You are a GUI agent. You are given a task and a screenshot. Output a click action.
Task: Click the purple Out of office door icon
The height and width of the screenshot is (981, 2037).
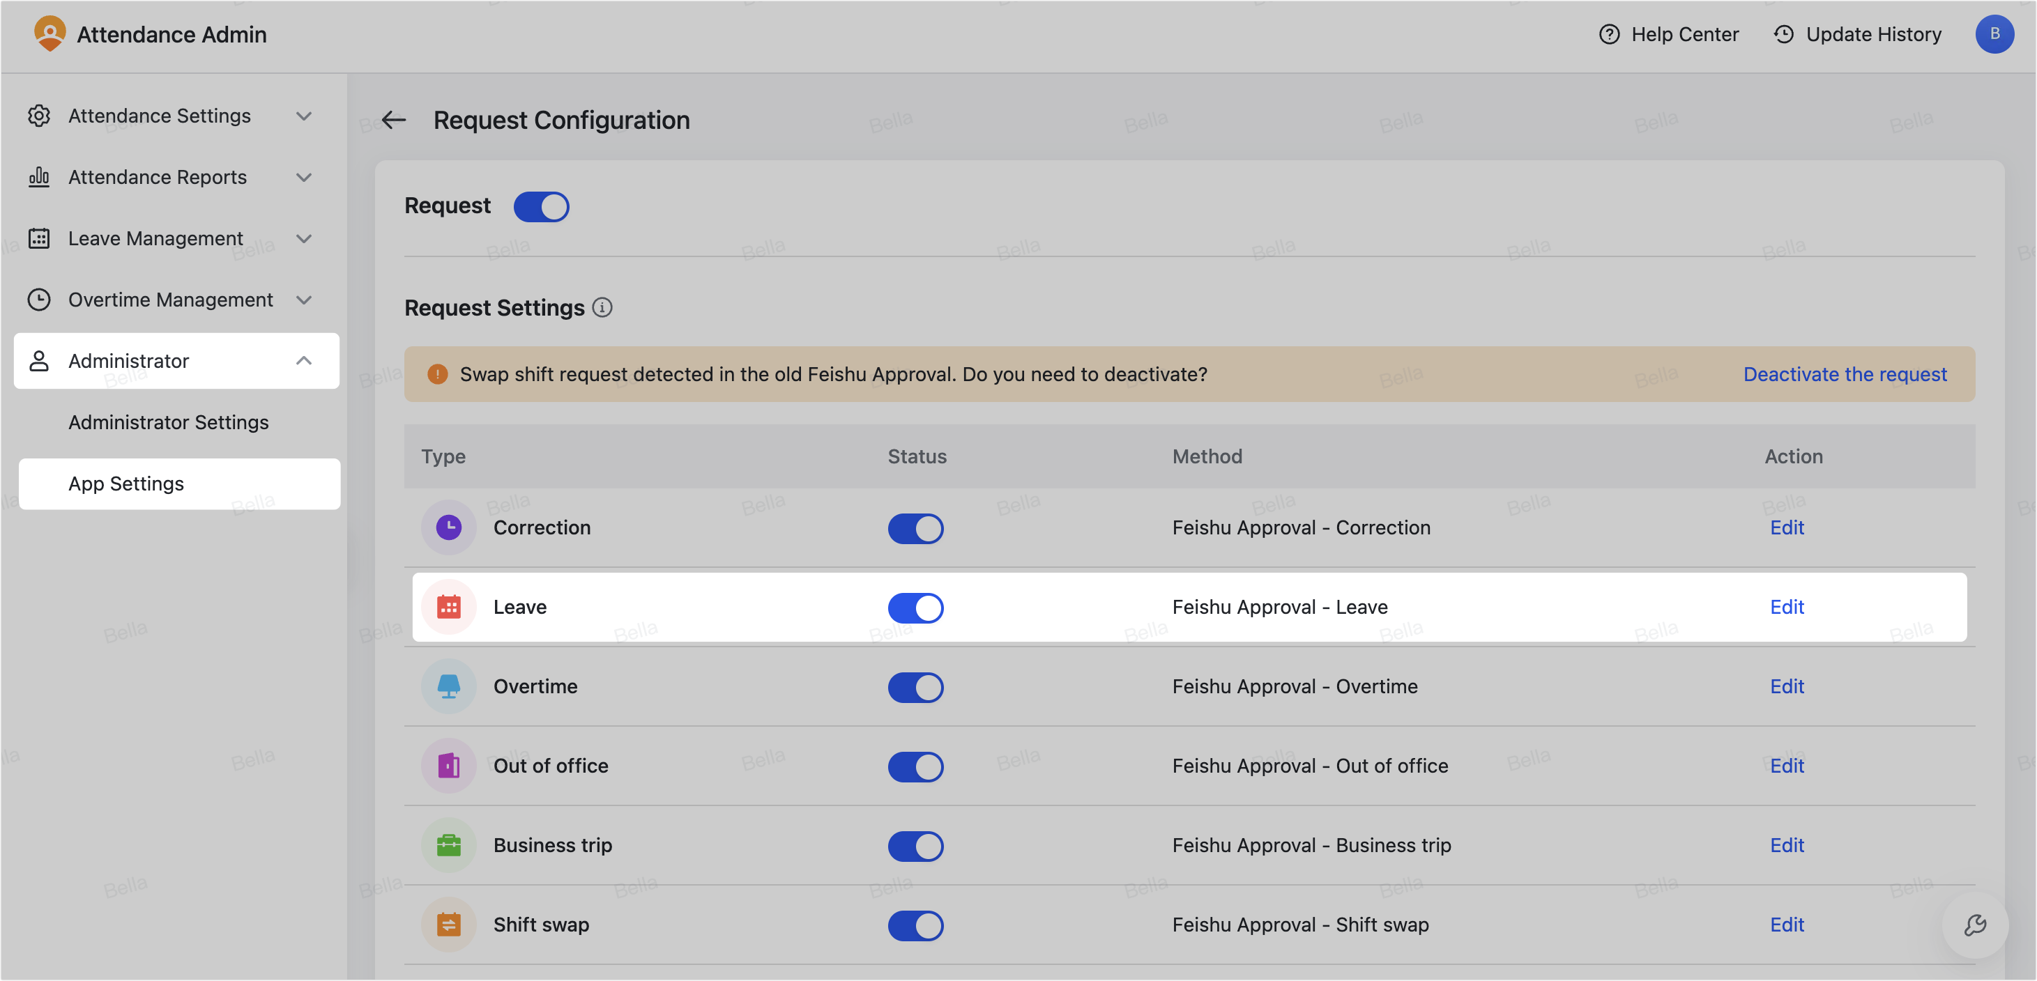(x=448, y=766)
